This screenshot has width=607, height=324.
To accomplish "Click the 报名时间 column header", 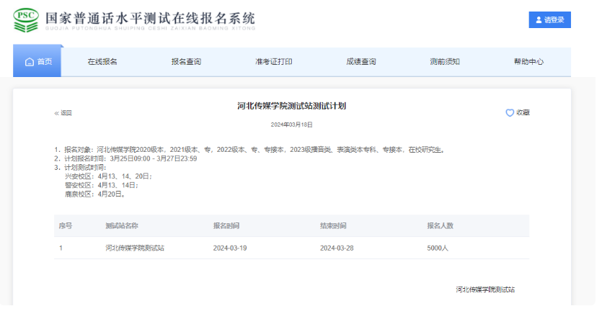I will [x=225, y=225].
